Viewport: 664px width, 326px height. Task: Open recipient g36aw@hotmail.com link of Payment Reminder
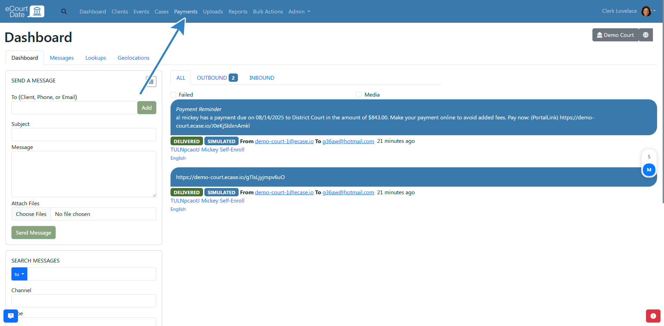pyautogui.click(x=348, y=141)
